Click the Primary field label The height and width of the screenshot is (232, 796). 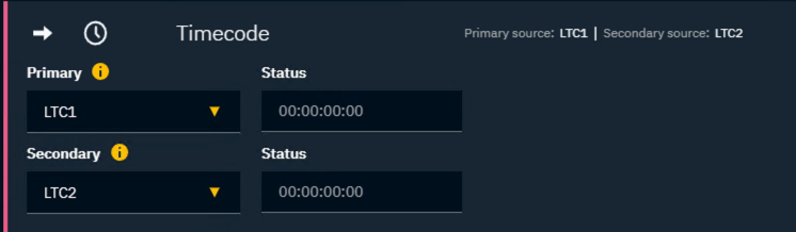(x=54, y=73)
